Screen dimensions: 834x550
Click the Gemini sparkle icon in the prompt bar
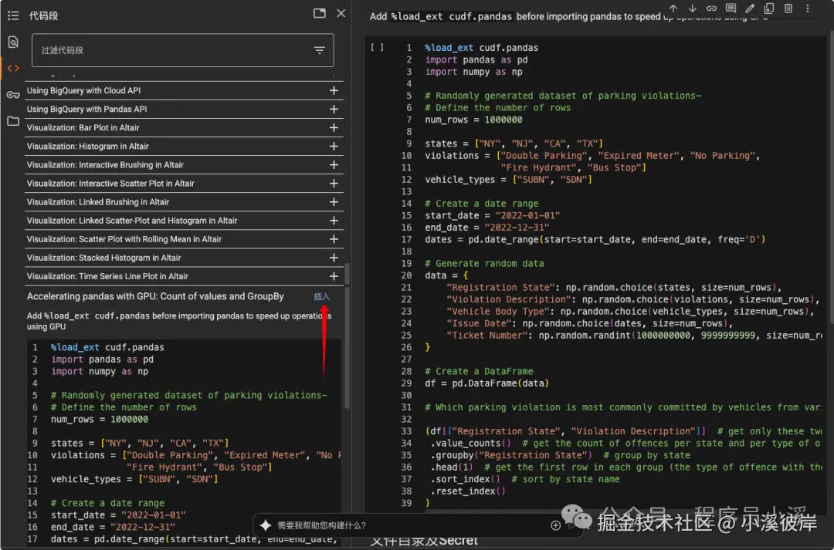266,525
